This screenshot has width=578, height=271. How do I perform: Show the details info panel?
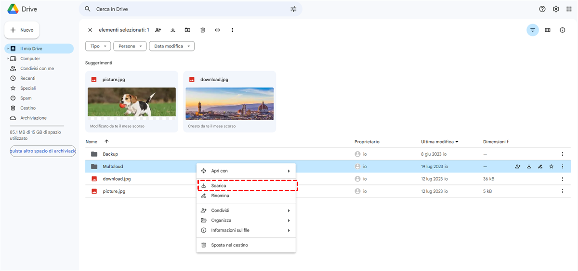pos(562,30)
